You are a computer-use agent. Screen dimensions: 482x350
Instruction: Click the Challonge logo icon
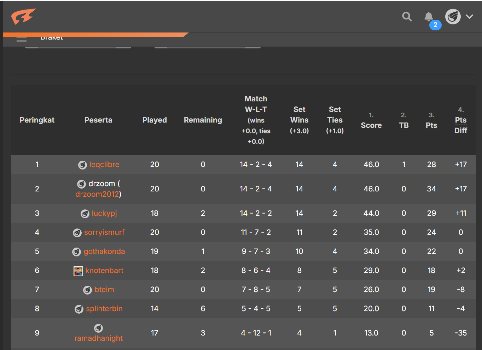[x=23, y=16]
